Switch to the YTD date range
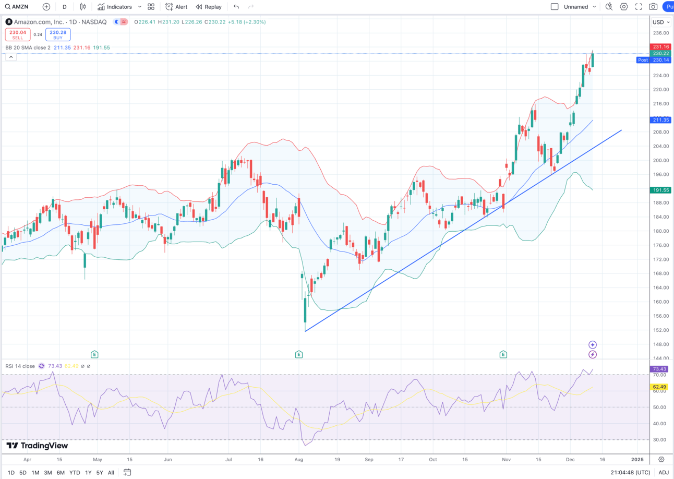The height and width of the screenshot is (479, 674). [x=75, y=473]
